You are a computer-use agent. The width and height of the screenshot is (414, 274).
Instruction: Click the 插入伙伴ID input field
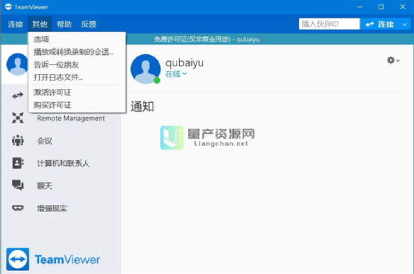coord(329,24)
